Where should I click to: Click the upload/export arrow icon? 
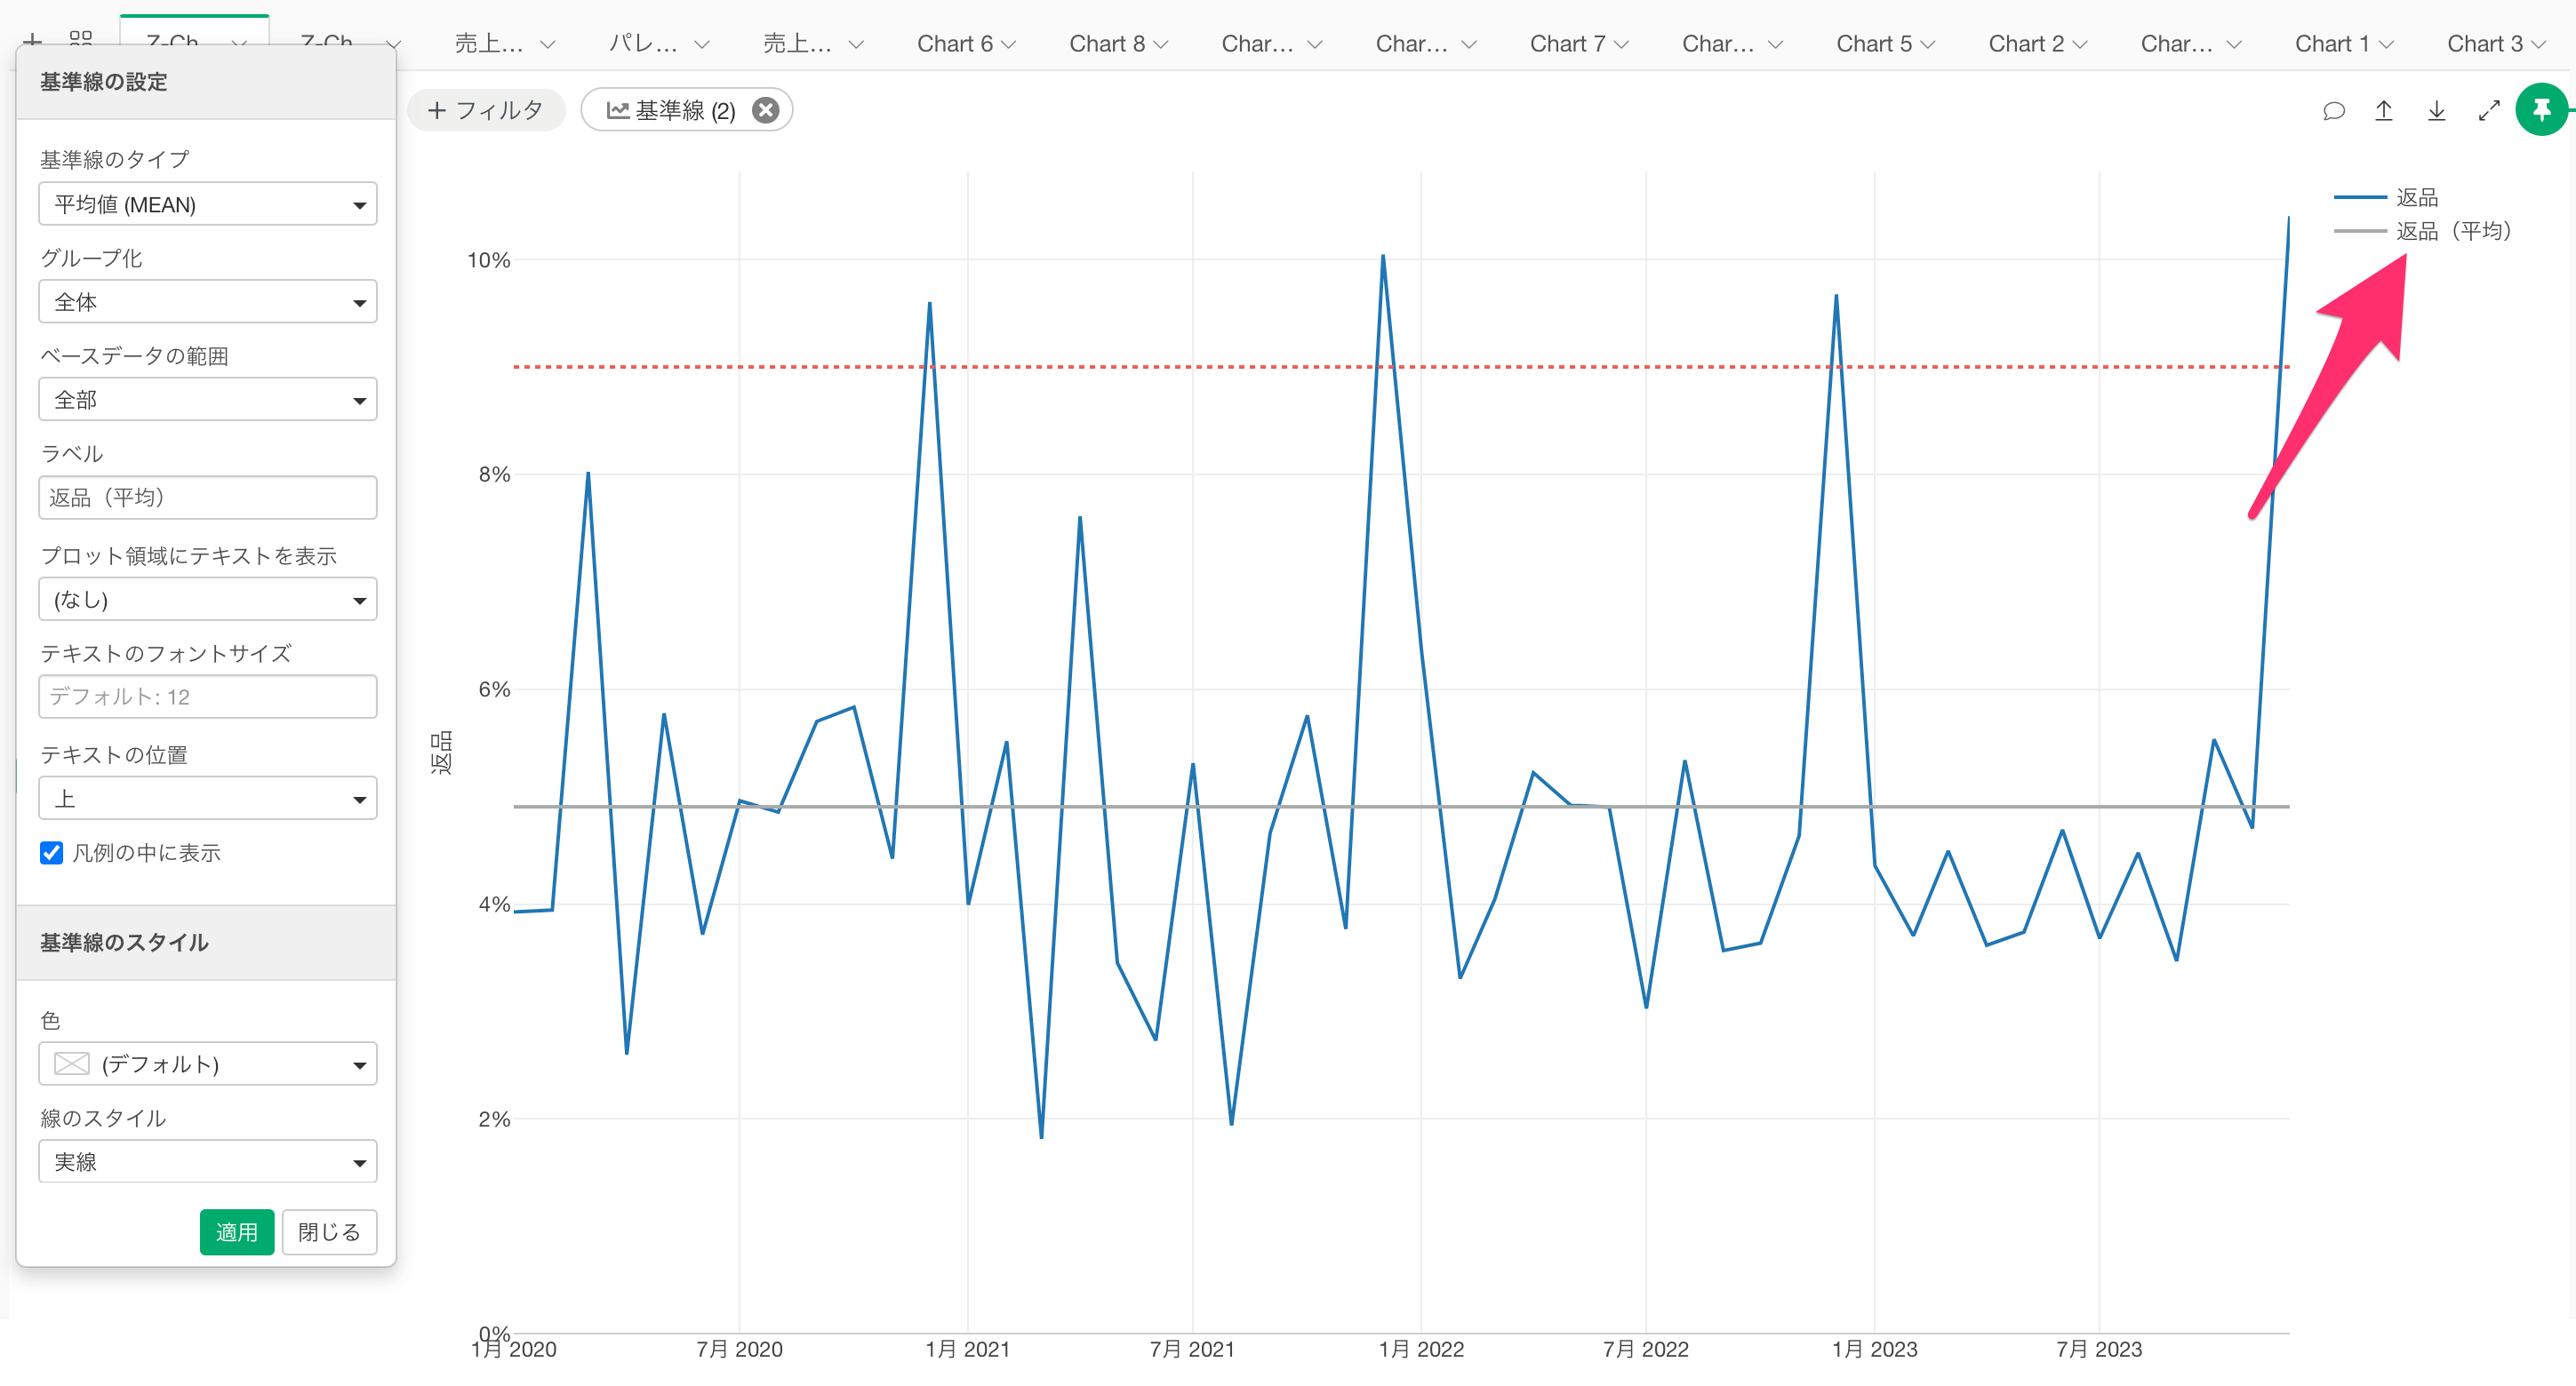(x=2384, y=111)
